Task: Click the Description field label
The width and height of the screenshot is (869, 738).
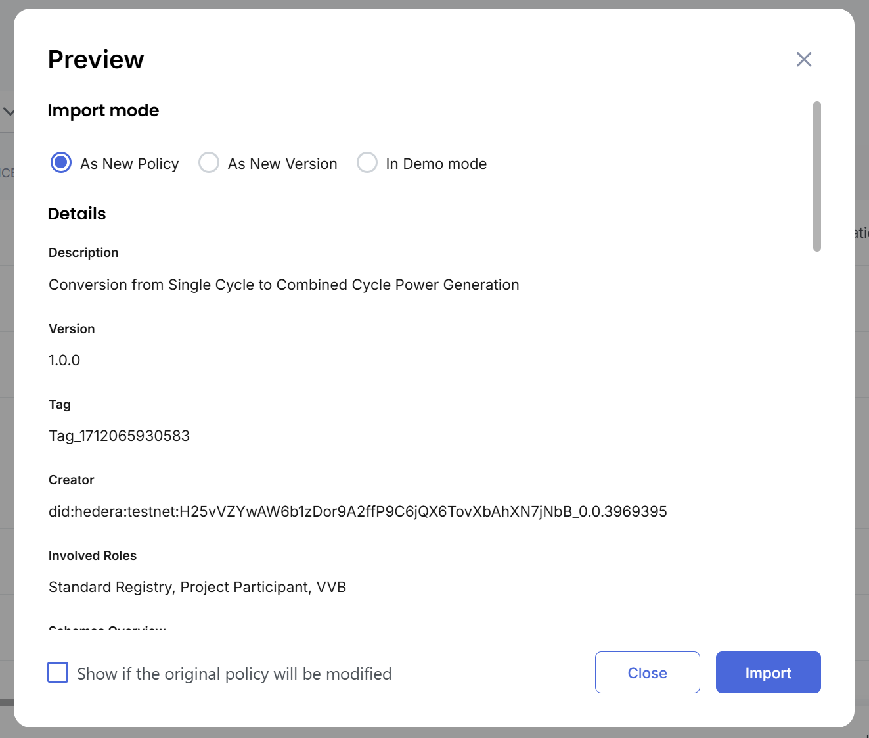Action: (83, 252)
